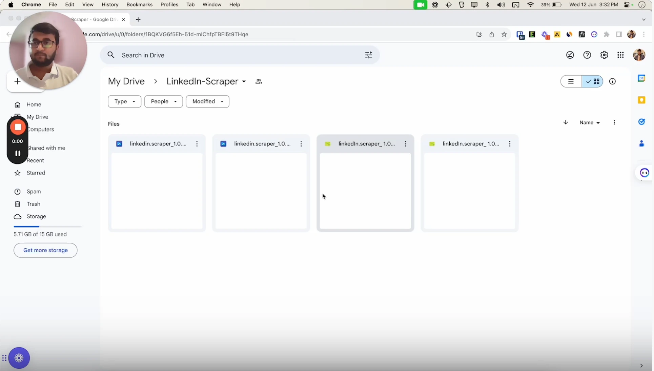
Task: Click the search magnifier icon in Drive
Action: (111, 55)
